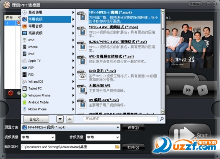The image size is (220, 159).
Task: Select the 无损压缩 AVI format
Action: 118,89
